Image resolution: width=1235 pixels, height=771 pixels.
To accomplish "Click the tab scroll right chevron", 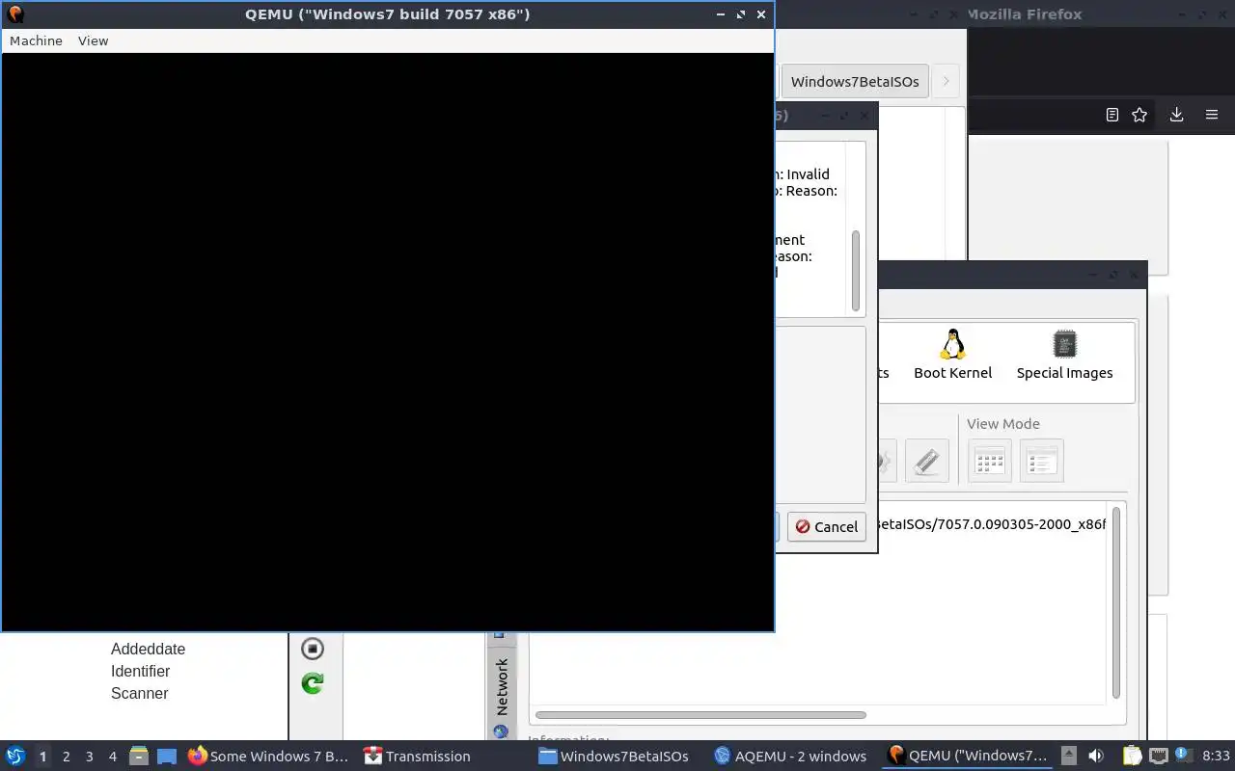I will tap(946, 81).
